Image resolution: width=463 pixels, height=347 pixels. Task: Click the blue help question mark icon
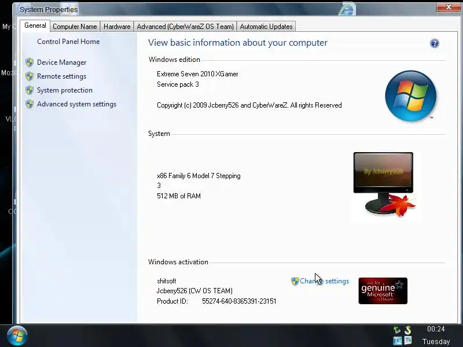pos(435,43)
